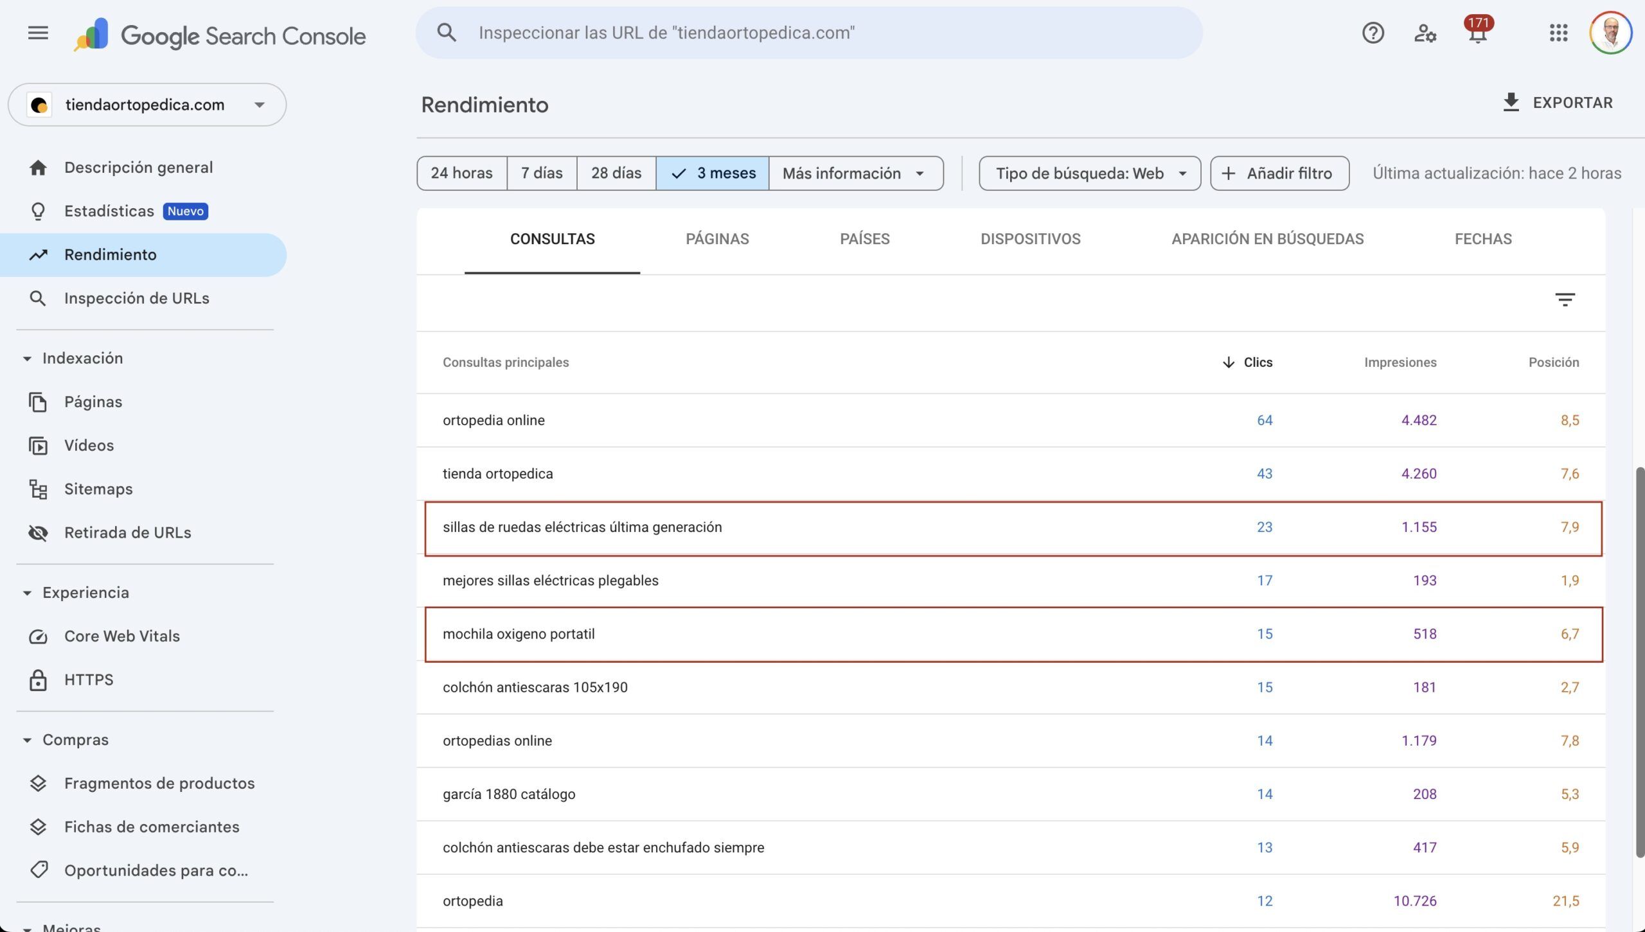Switch to the CONSULTAS tab

(x=553, y=240)
